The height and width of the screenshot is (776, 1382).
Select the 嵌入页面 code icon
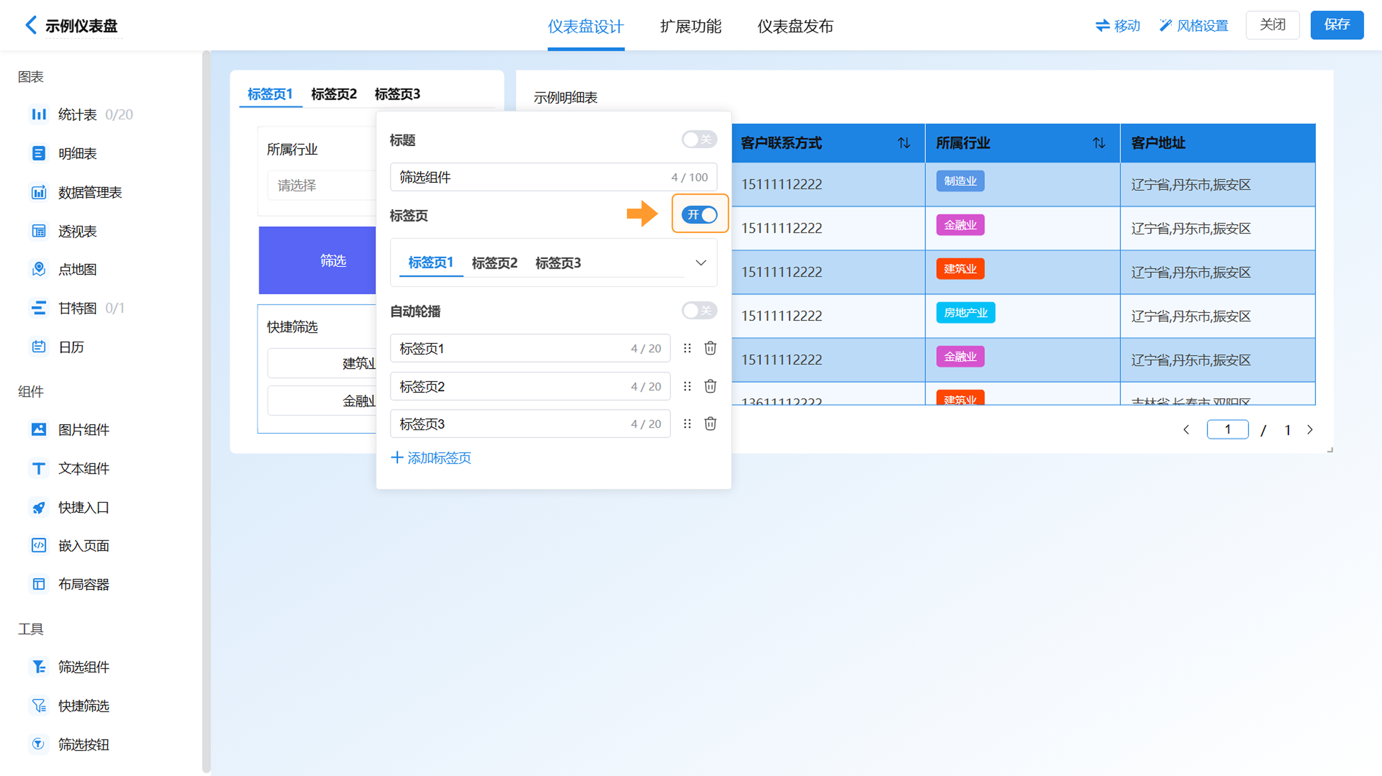coord(39,546)
